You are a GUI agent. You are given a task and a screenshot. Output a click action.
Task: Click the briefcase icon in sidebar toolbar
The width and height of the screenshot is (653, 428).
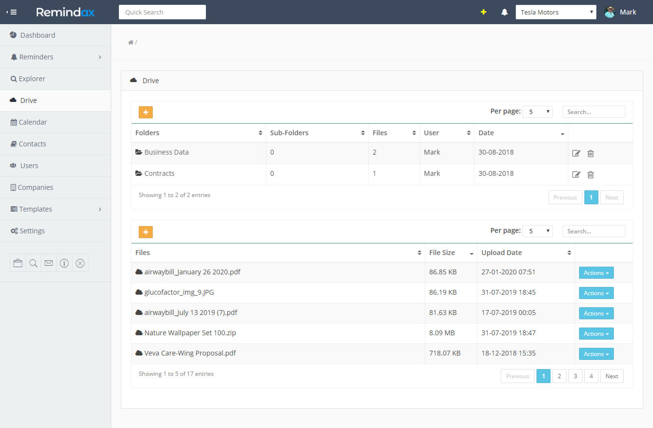click(x=18, y=263)
